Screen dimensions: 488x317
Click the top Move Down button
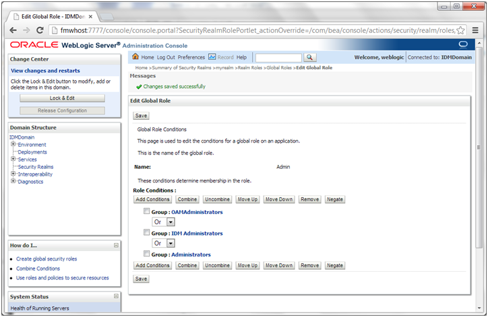pos(279,199)
